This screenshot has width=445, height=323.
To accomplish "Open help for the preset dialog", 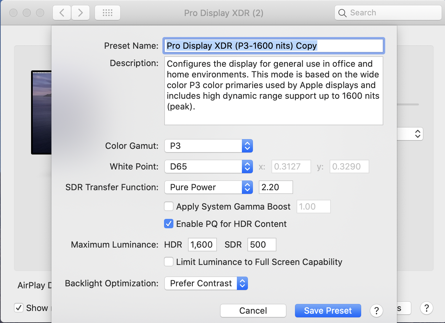I will [377, 311].
